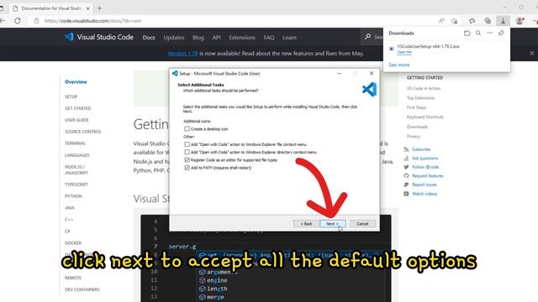Click the browser downloads toolbar icon
538x302 pixels.
point(503,21)
